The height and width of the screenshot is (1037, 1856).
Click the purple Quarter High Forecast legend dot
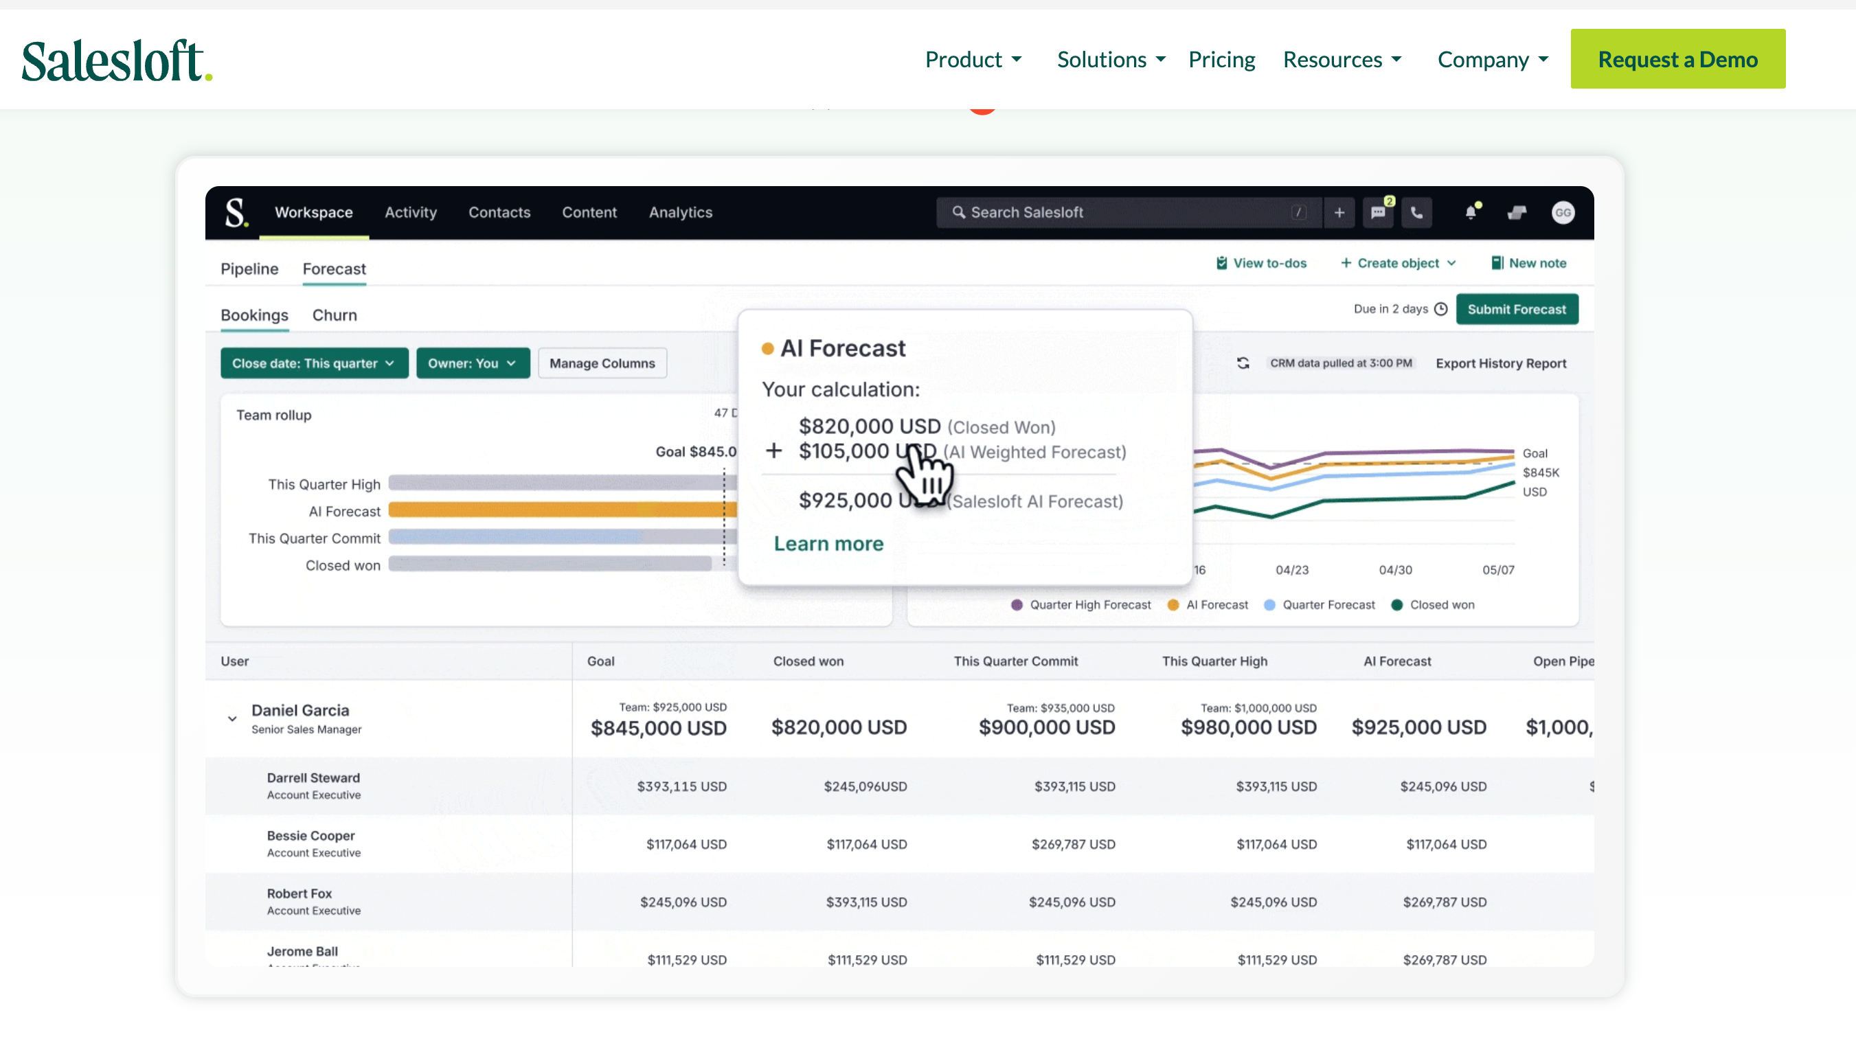pos(1017,605)
